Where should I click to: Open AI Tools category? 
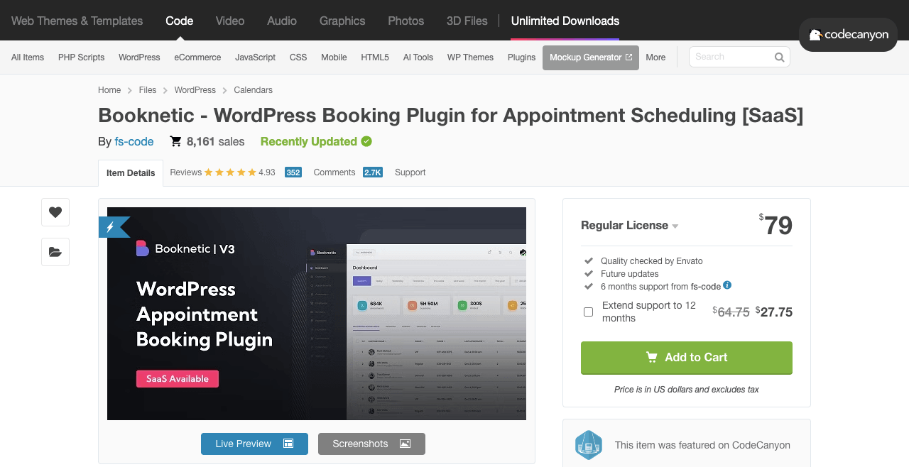click(x=418, y=57)
